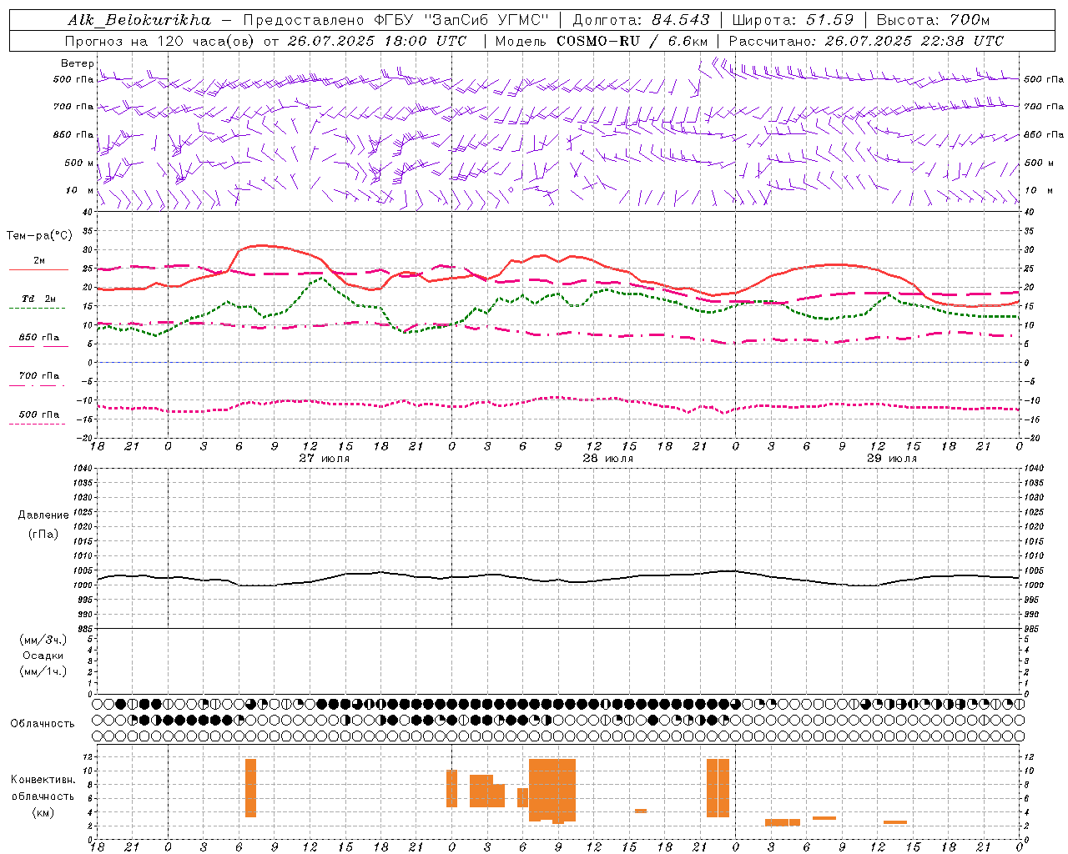The height and width of the screenshot is (854, 1068).
Task: Click the 'Осадки' precipitation label
Action: (43, 656)
